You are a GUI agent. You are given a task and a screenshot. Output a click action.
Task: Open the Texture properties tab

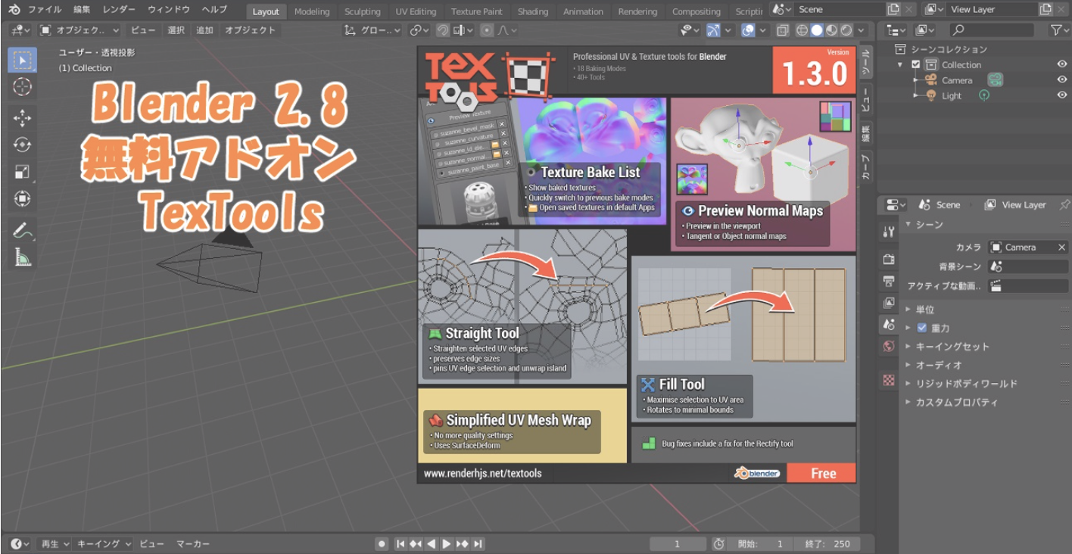[889, 380]
